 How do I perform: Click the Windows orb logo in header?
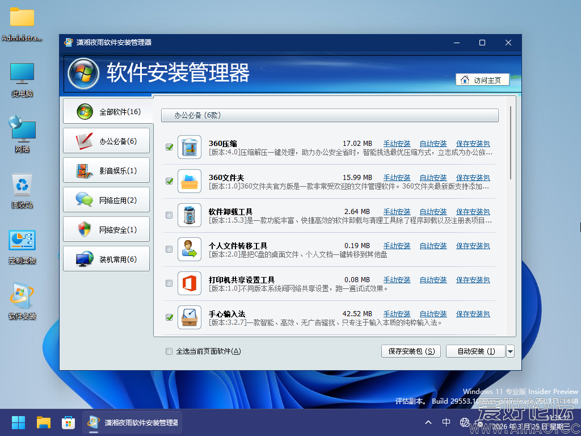tap(84, 73)
